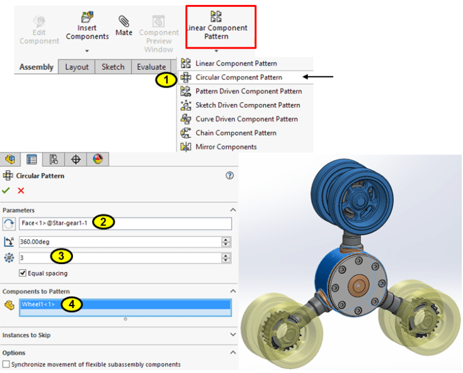463x373 pixels.
Task: Click the Insert Components tool
Action: point(87,26)
